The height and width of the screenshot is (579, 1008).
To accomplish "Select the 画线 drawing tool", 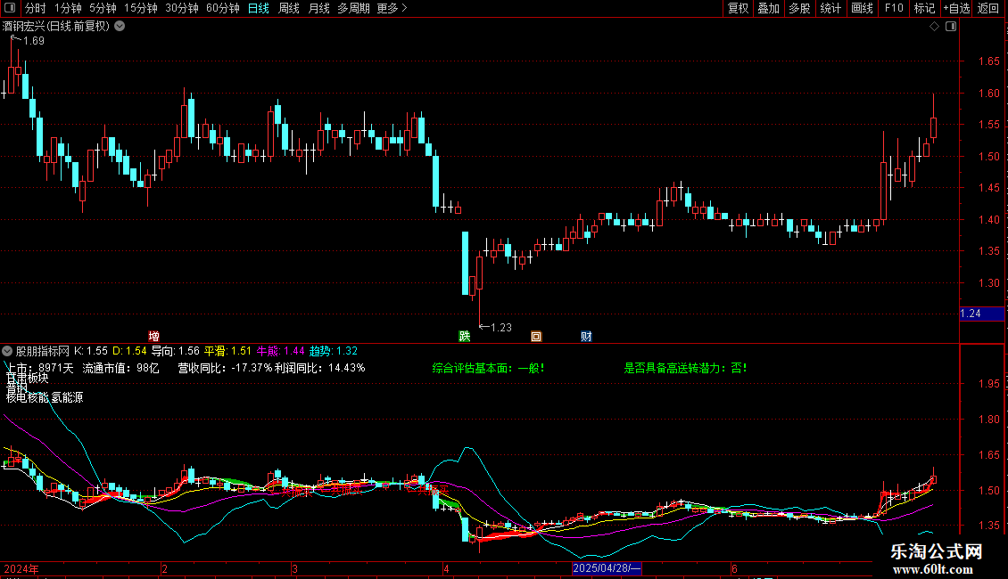I will [862, 8].
